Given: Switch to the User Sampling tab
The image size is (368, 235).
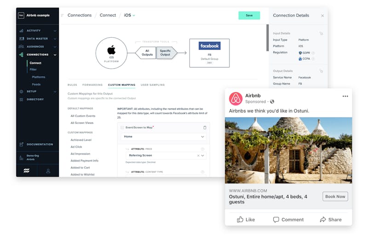Looking at the screenshot, I should pyautogui.click(x=153, y=85).
